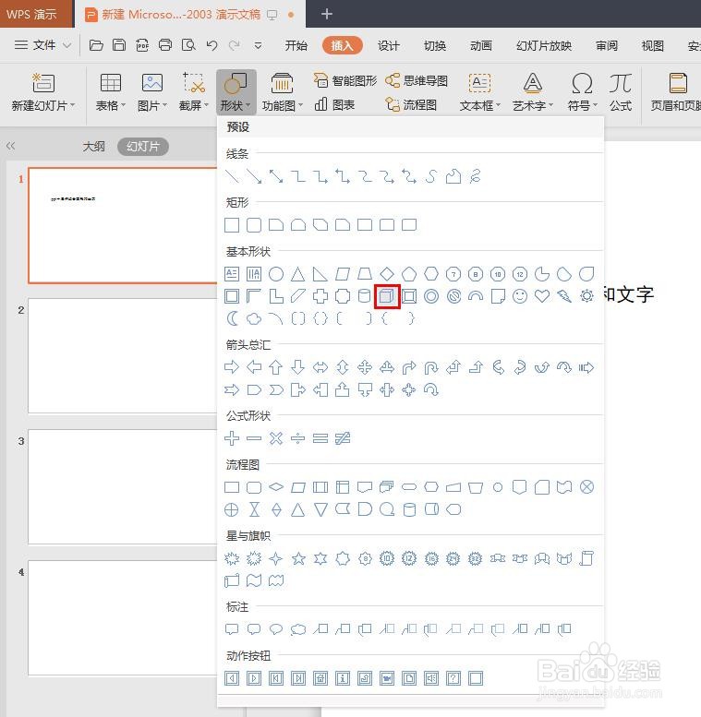Expand the quick access toolbar more arrow
The height and width of the screenshot is (717, 701).
pos(258,45)
